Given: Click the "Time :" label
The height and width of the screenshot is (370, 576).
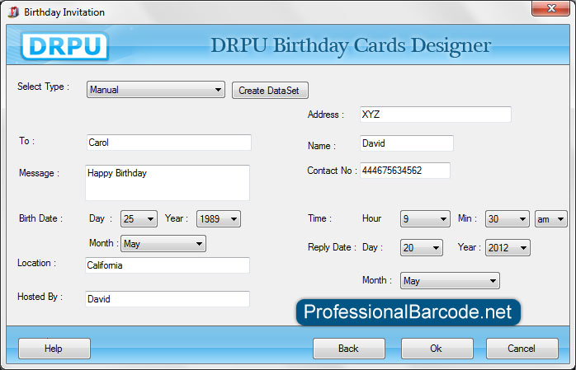Looking at the screenshot, I should pos(319,218).
